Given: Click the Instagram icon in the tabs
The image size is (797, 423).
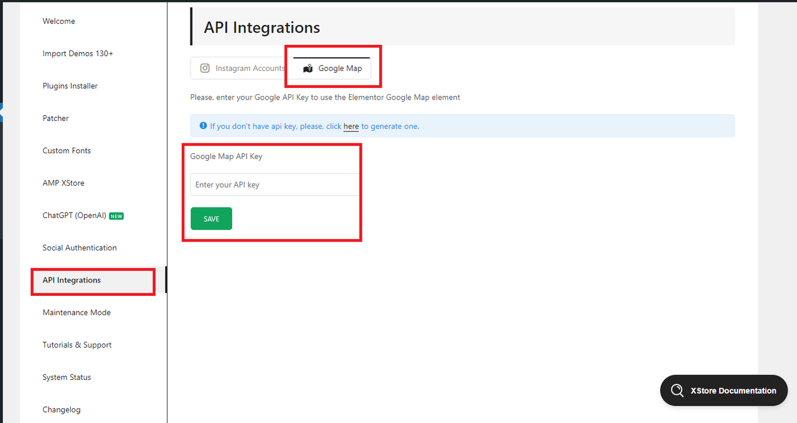Looking at the screenshot, I should pos(205,69).
